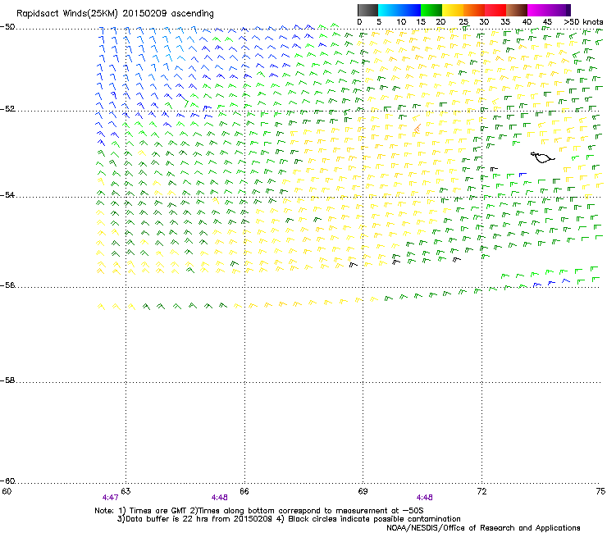Click the "25" legend scale label
607x533 pixels.
[x=463, y=22]
